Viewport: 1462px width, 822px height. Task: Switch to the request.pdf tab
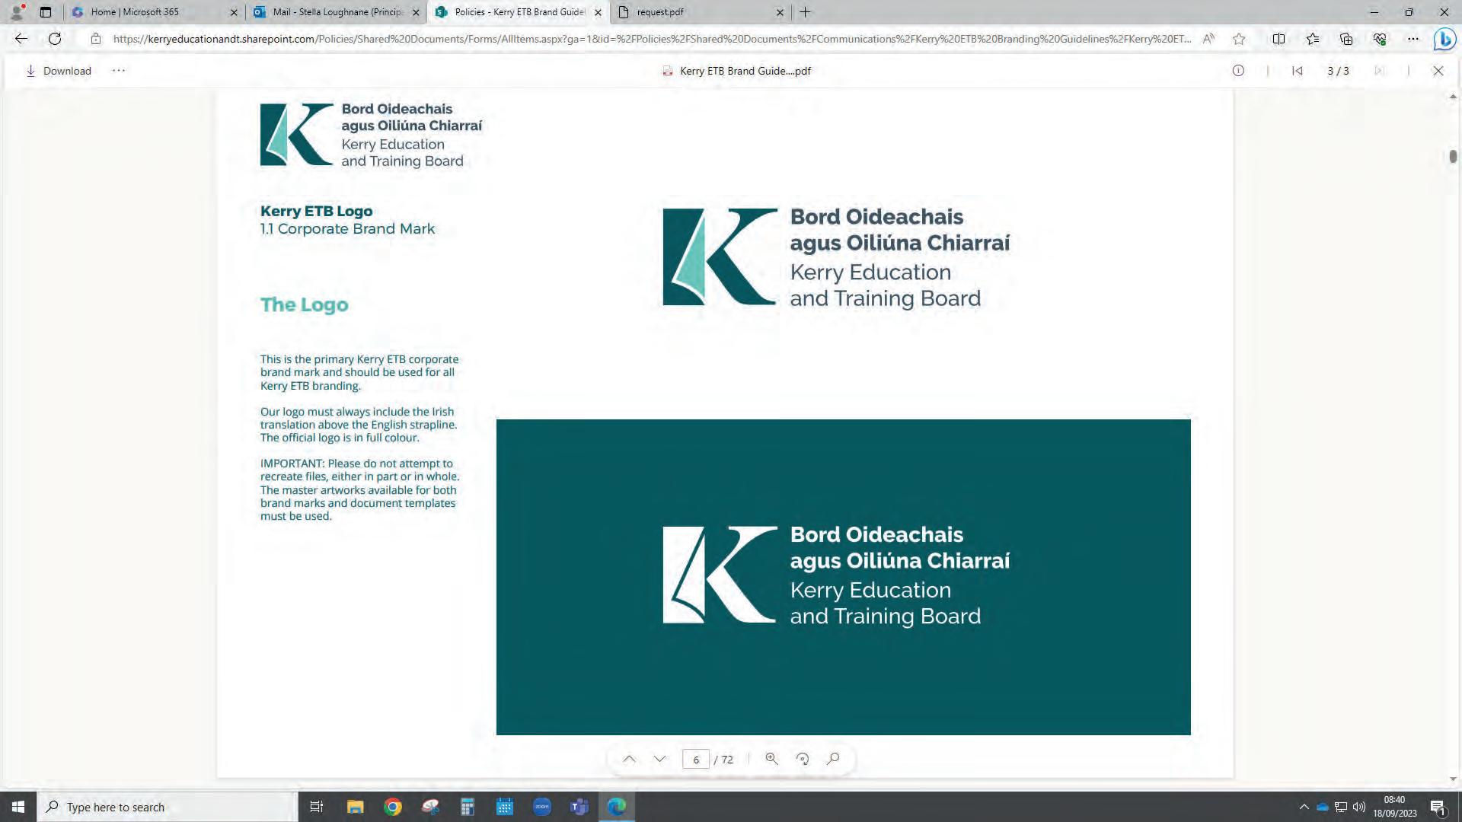coord(693,12)
